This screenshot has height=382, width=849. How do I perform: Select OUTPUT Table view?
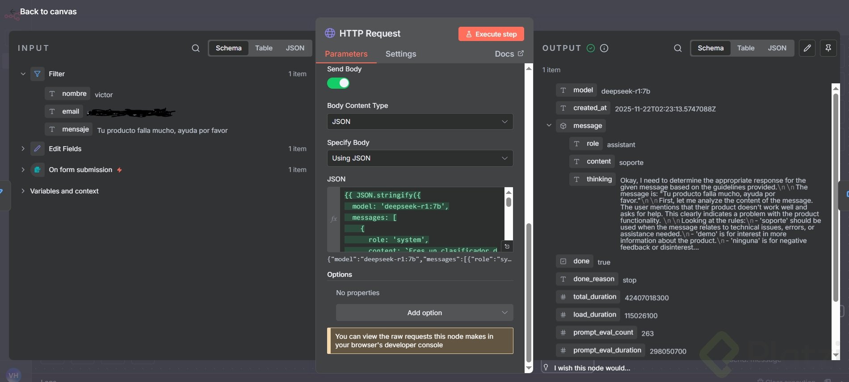coord(746,48)
